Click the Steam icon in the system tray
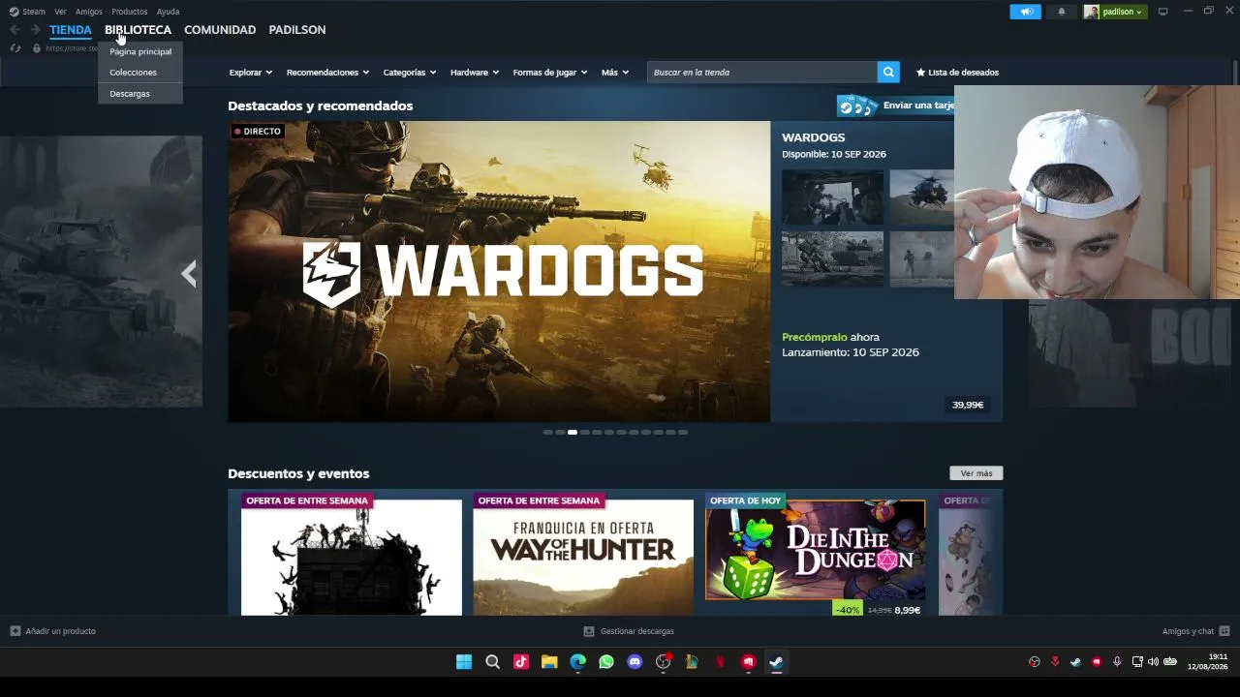Image resolution: width=1240 pixels, height=697 pixels. point(1075,662)
